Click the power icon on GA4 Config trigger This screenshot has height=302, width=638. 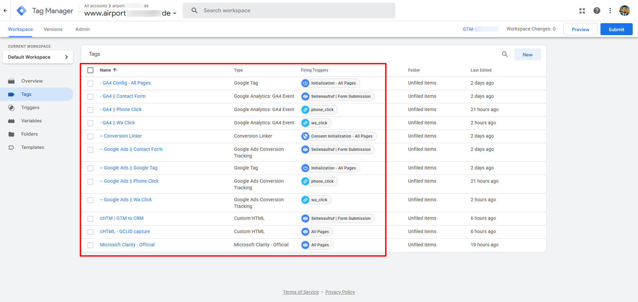click(305, 83)
